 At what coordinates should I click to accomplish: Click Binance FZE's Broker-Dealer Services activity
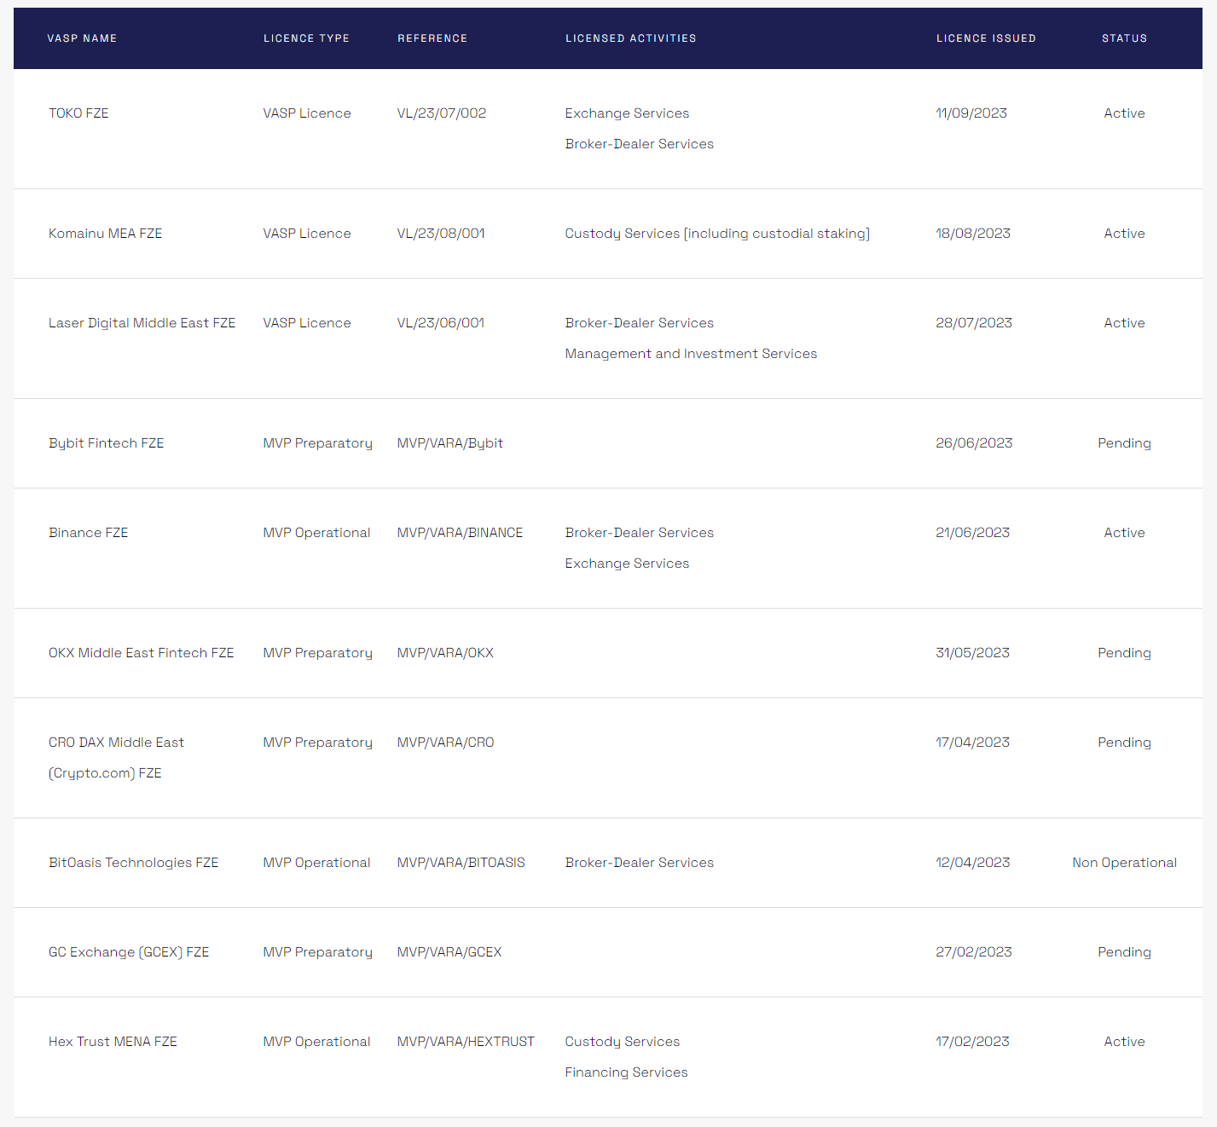pos(639,533)
